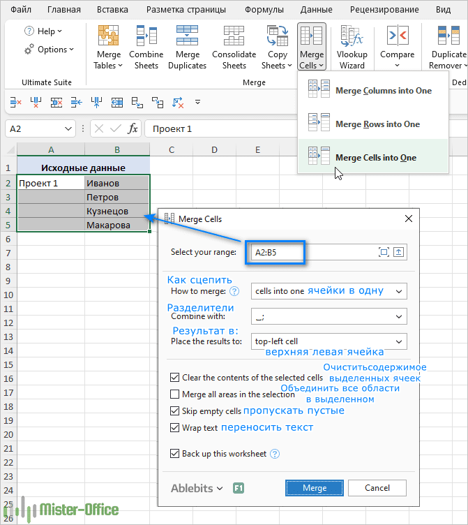The width and height of the screenshot is (468, 525).
Task: Enable Merge all areas in the selection
Action: coord(174,394)
